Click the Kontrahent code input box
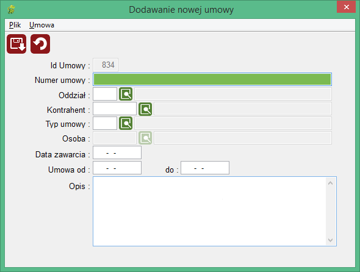This screenshot has height=272, width=360. (x=115, y=109)
